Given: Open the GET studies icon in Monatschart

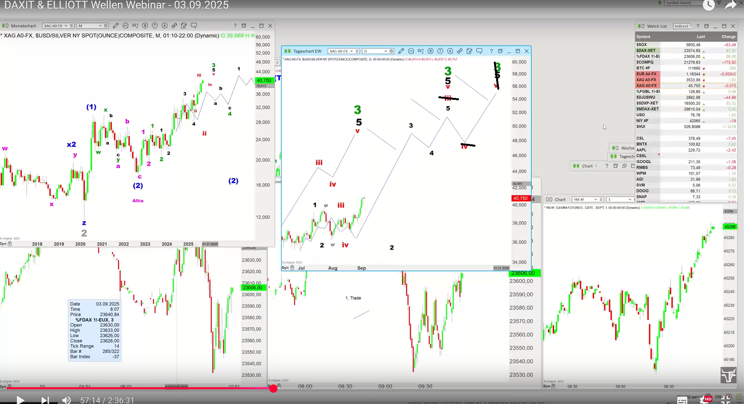Looking at the screenshot, I should pos(135,26).
